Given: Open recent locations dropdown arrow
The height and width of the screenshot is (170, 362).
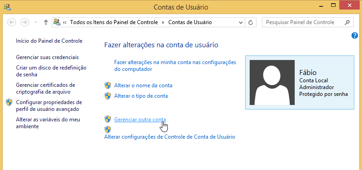Looking at the screenshot, I should click(x=35, y=22).
